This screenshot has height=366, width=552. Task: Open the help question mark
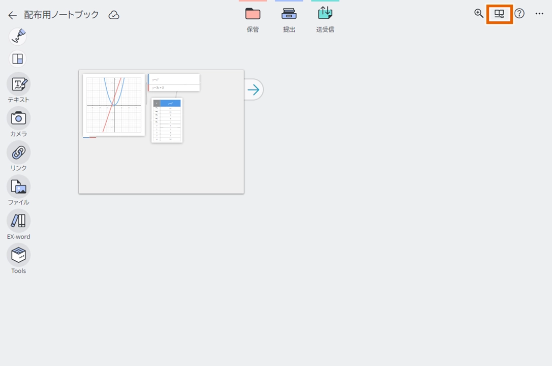coord(519,14)
